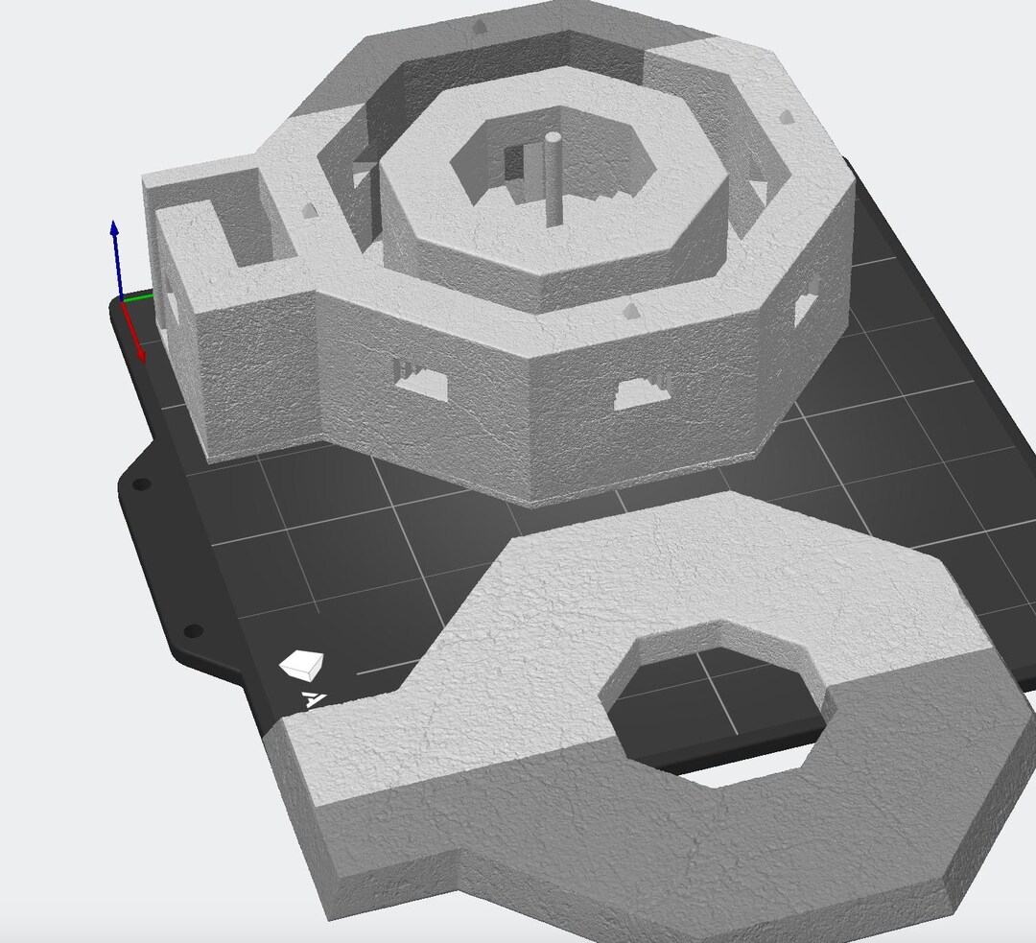Click the white cube logo on bed
This screenshot has height=943, width=1036.
coord(302,664)
